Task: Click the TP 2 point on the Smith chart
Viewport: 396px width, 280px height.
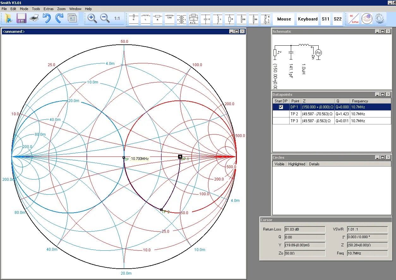Action: [161, 209]
